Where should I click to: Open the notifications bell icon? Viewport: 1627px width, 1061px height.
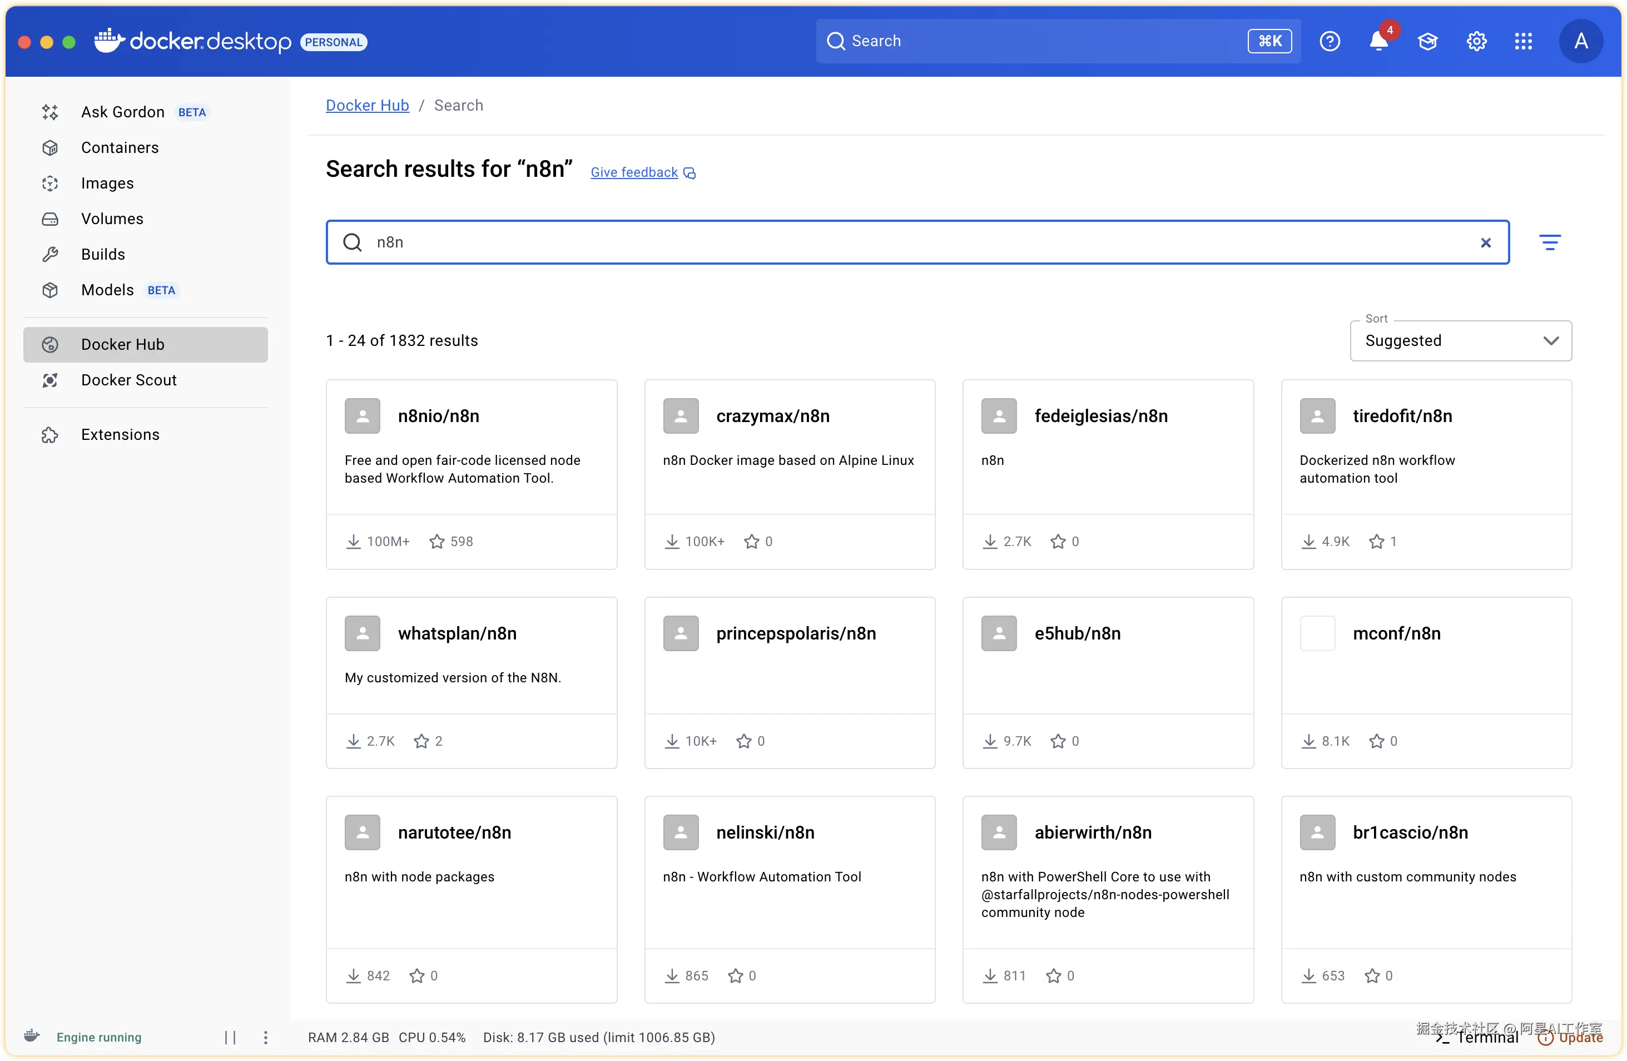click(x=1378, y=42)
